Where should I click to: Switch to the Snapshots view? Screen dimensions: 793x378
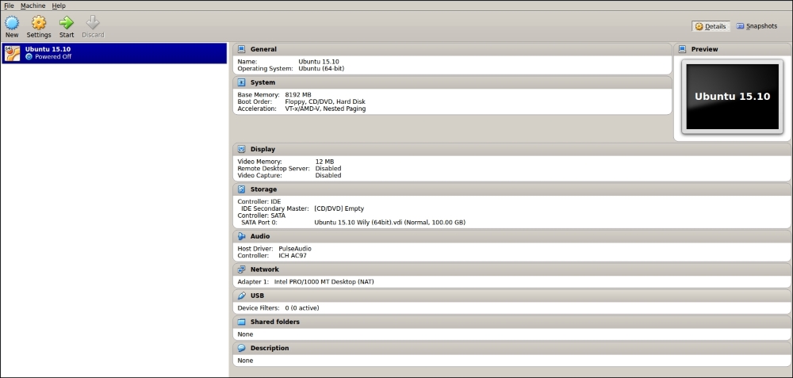tap(757, 26)
